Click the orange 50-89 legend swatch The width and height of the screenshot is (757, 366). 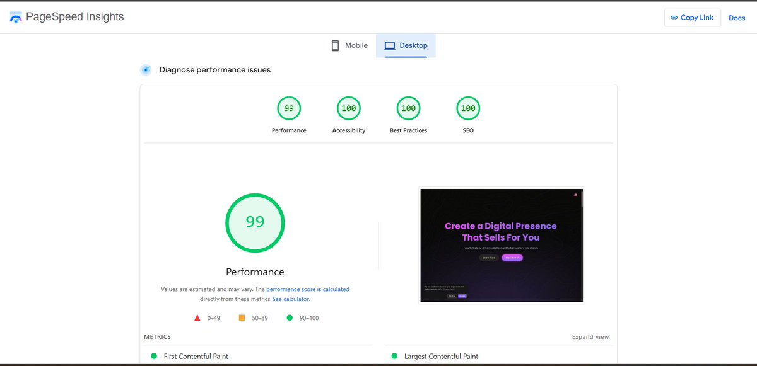241,317
